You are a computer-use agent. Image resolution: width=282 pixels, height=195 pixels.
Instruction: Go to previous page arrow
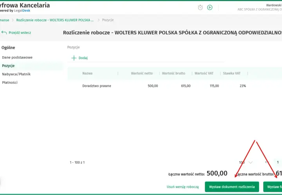click(267, 162)
